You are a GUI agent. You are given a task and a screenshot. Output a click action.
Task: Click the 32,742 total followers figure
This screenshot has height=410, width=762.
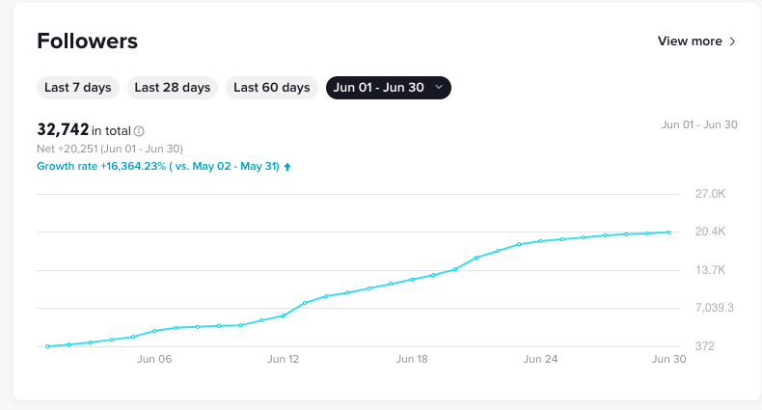63,129
